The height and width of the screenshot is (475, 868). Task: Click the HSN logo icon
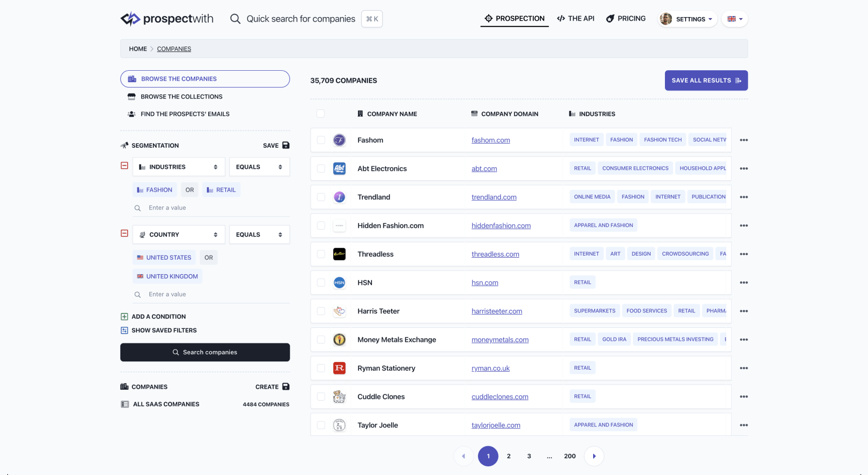[x=339, y=282]
